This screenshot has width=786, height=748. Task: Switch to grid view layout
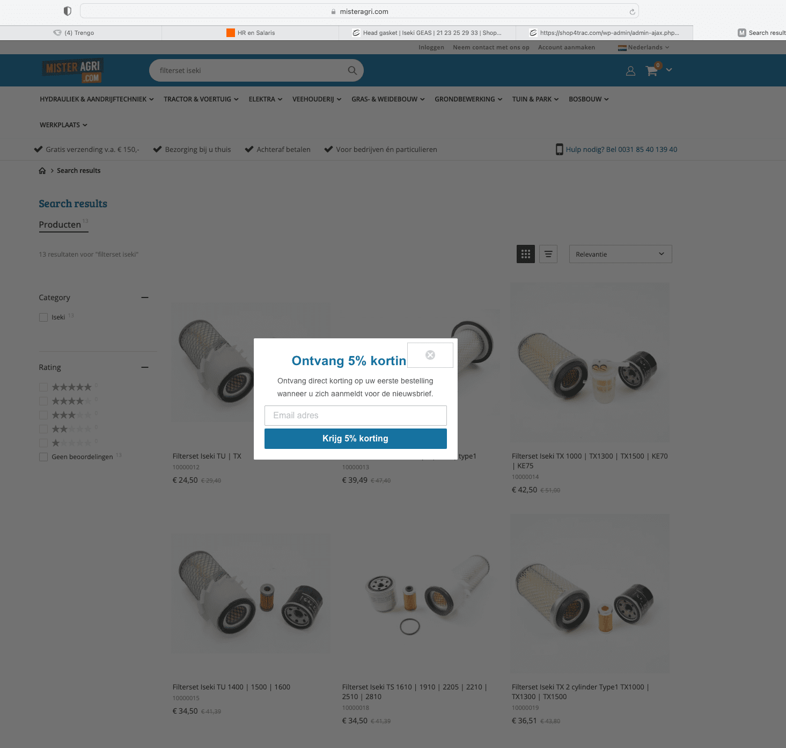(x=526, y=254)
